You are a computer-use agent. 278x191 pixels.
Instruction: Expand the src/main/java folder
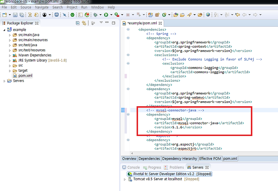click(10, 35)
